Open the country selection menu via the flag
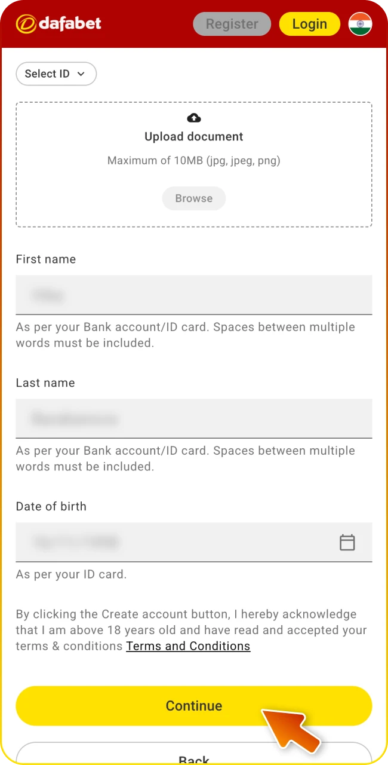Image resolution: width=388 pixels, height=765 pixels. pyautogui.click(x=360, y=24)
